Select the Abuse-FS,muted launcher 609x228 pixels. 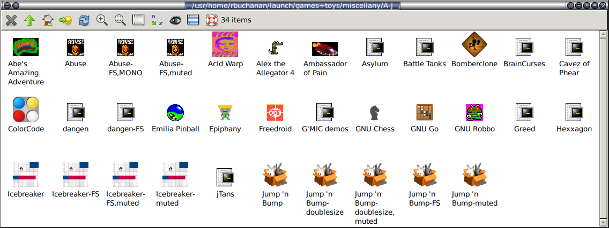coord(175,48)
